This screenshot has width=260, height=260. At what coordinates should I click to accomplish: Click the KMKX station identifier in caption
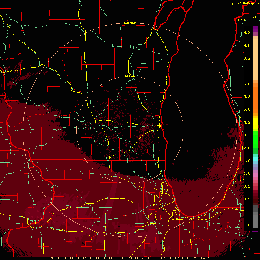[166, 258]
